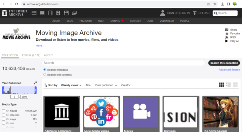The height and width of the screenshot is (132, 242).
Task: Click the right handle of year slider
Action: 36,90
